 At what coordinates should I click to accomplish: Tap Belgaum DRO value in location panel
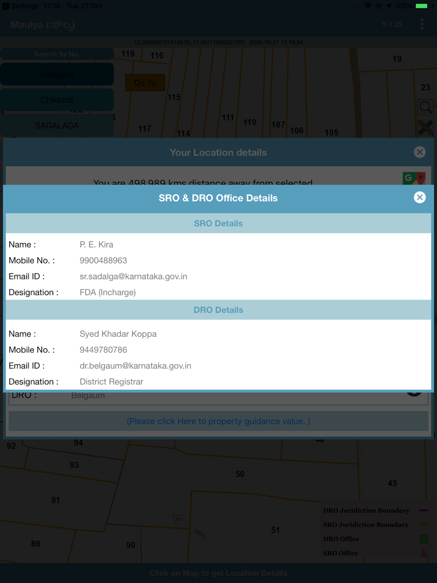(88, 396)
